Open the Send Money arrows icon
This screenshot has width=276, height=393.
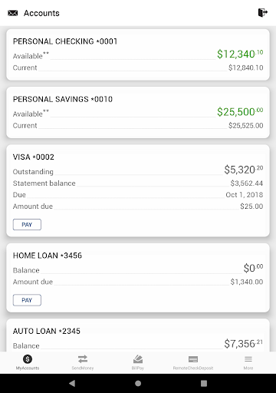click(x=83, y=359)
